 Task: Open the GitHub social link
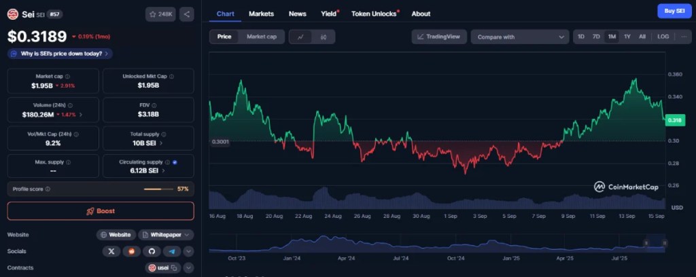click(152, 251)
